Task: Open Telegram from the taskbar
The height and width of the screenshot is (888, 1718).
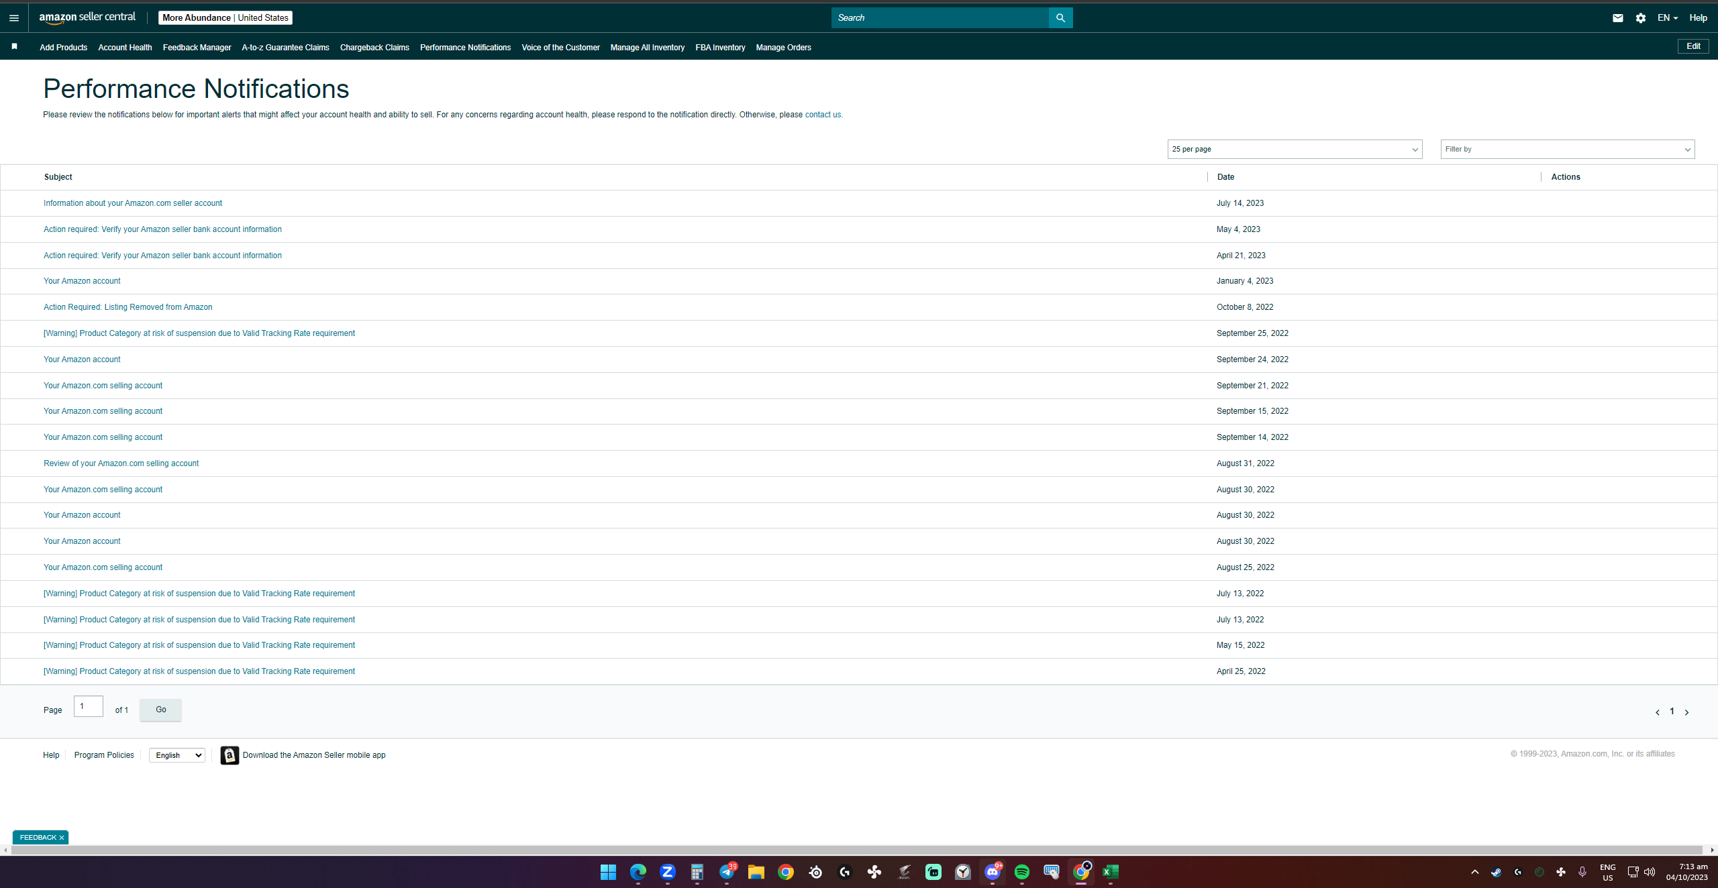Action: click(727, 872)
